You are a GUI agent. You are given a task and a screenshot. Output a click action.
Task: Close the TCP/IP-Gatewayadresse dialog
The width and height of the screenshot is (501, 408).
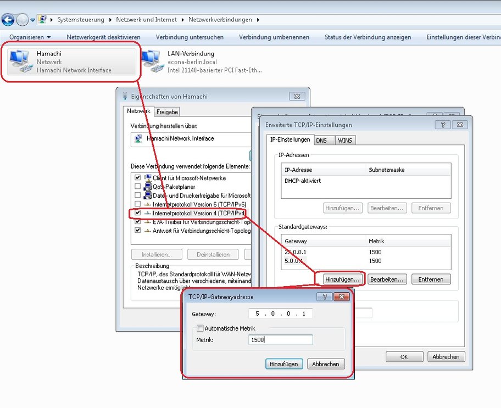pos(342,297)
